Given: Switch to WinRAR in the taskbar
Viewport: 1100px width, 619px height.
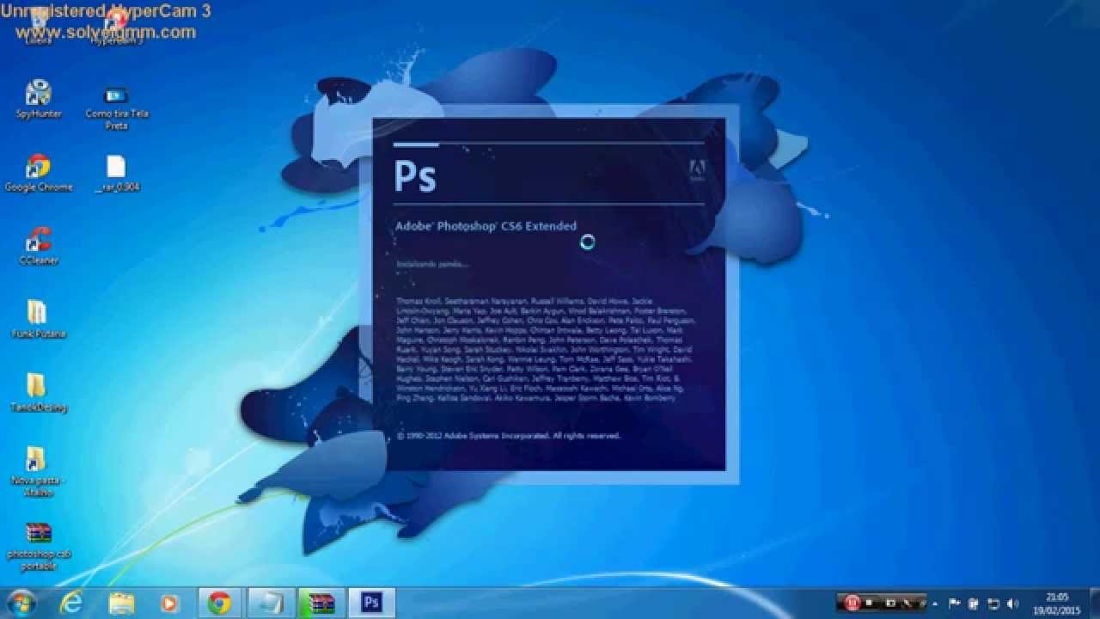Looking at the screenshot, I should (x=321, y=603).
